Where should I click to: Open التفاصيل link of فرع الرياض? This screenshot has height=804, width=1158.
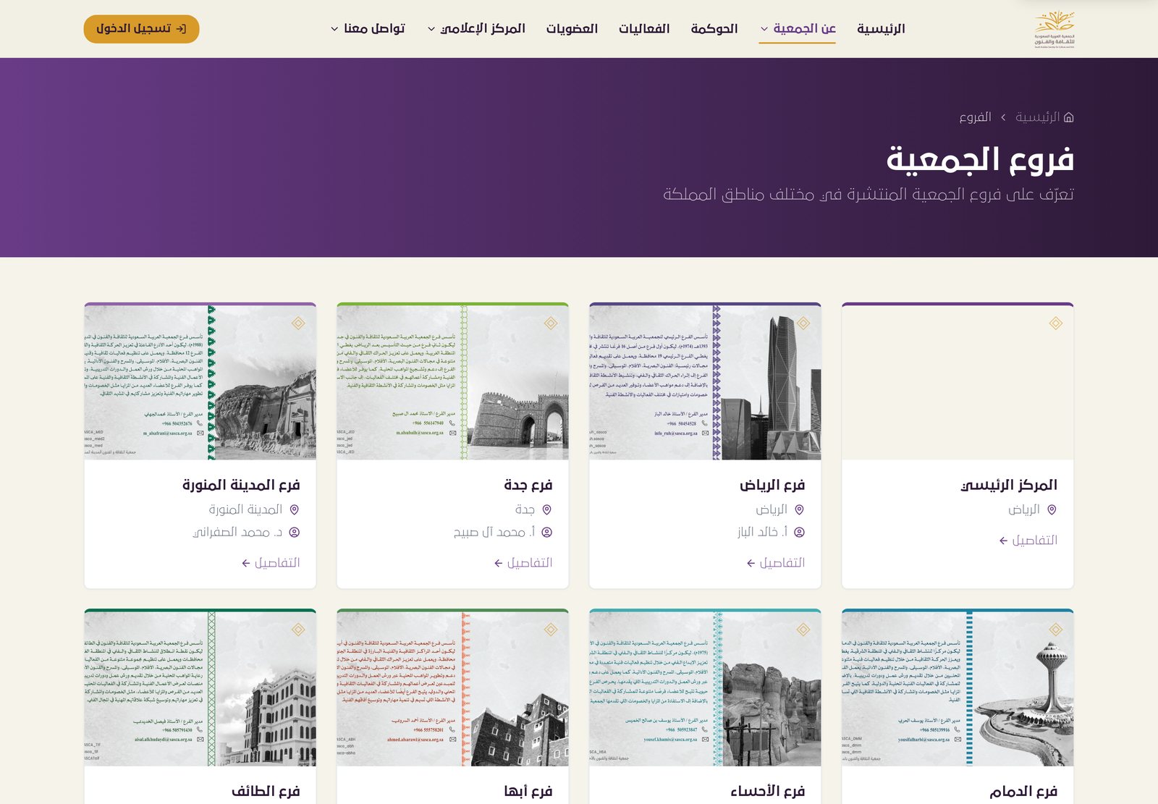pos(775,563)
